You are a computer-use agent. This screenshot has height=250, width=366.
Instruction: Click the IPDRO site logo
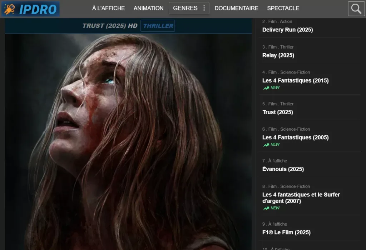pos(30,9)
